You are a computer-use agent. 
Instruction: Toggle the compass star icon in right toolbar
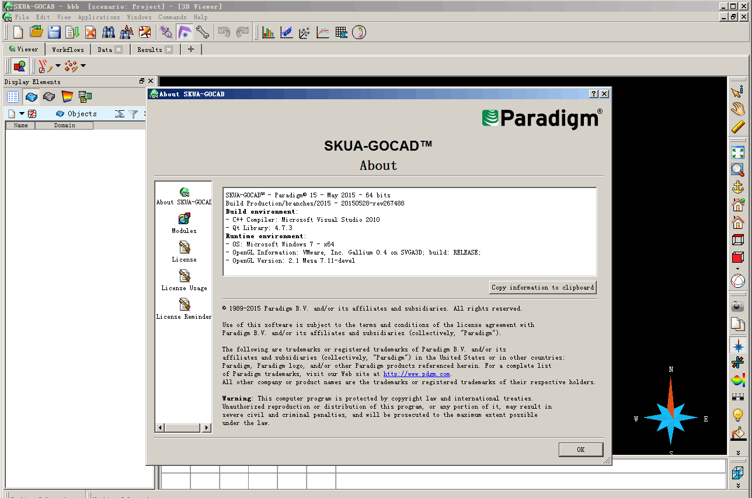(738, 345)
